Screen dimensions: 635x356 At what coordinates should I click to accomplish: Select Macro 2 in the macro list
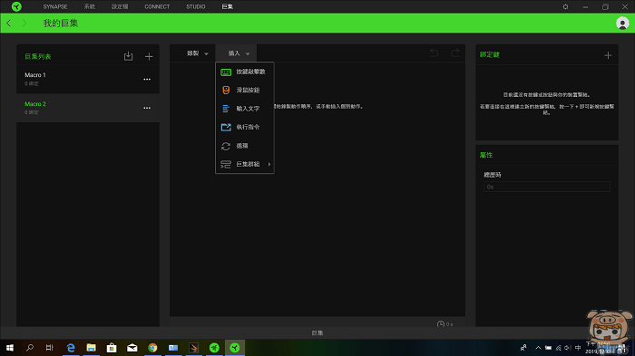pyautogui.click(x=88, y=108)
